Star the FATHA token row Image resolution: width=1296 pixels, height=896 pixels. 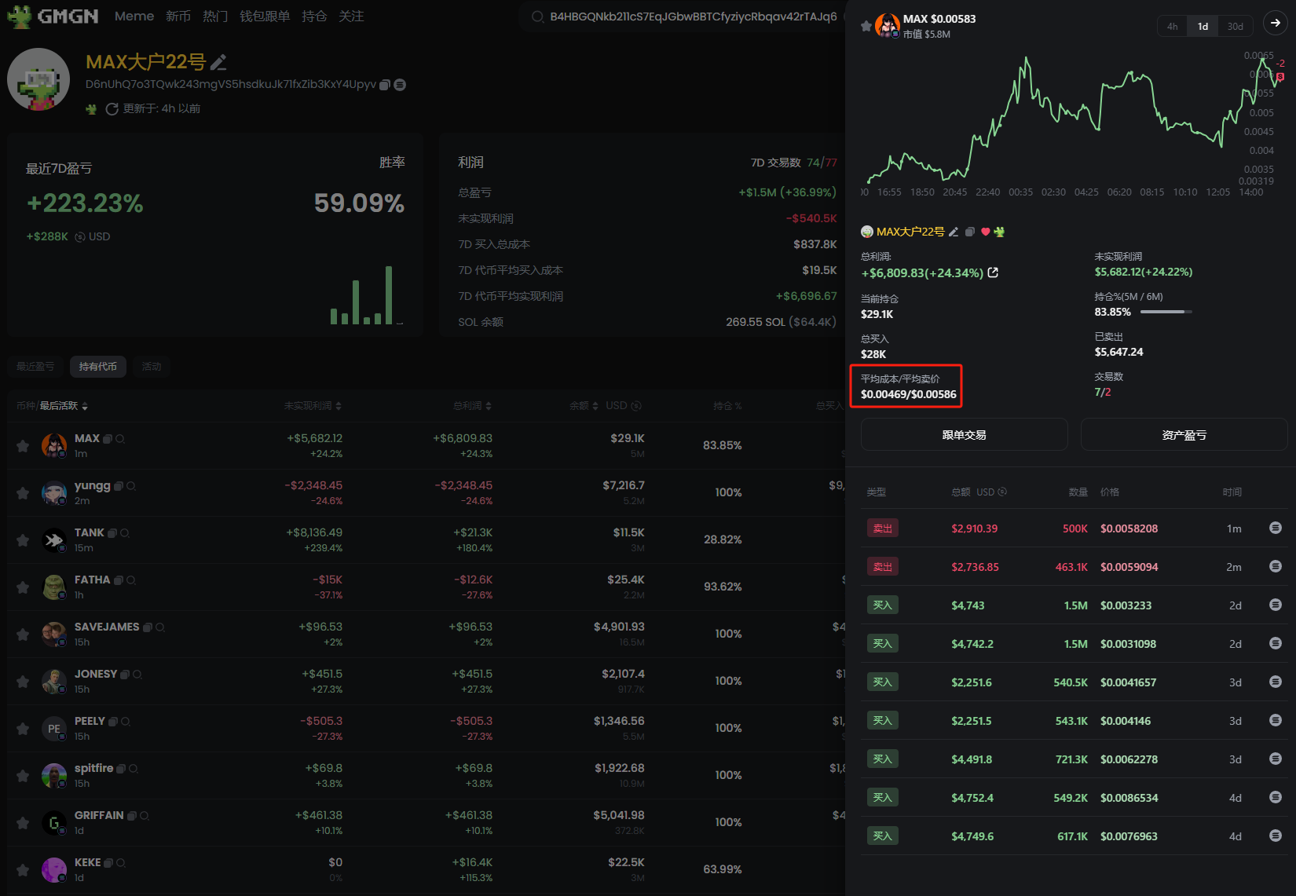point(23,587)
